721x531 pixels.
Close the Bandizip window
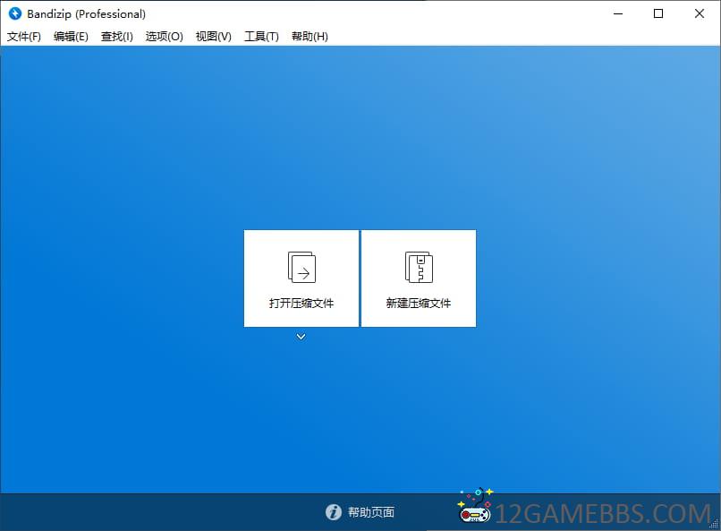click(699, 13)
